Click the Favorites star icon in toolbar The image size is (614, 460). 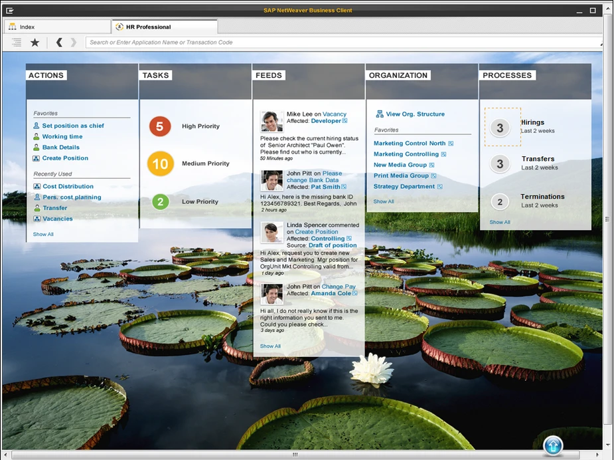point(35,43)
